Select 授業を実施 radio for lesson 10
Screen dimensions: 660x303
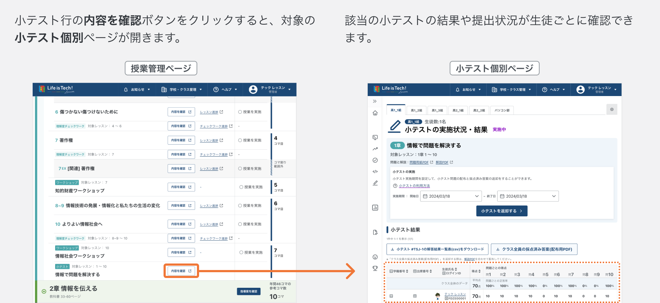click(240, 224)
